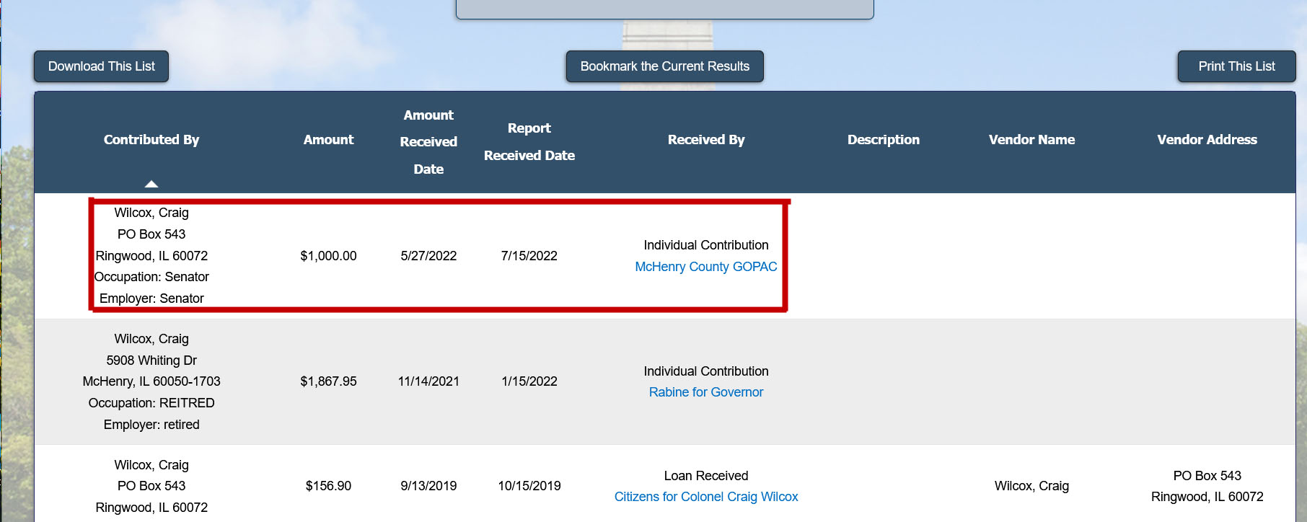The image size is (1307, 522).
Task: Sort by Amount Received Date column header
Action: pyautogui.click(x=428, y=142)
